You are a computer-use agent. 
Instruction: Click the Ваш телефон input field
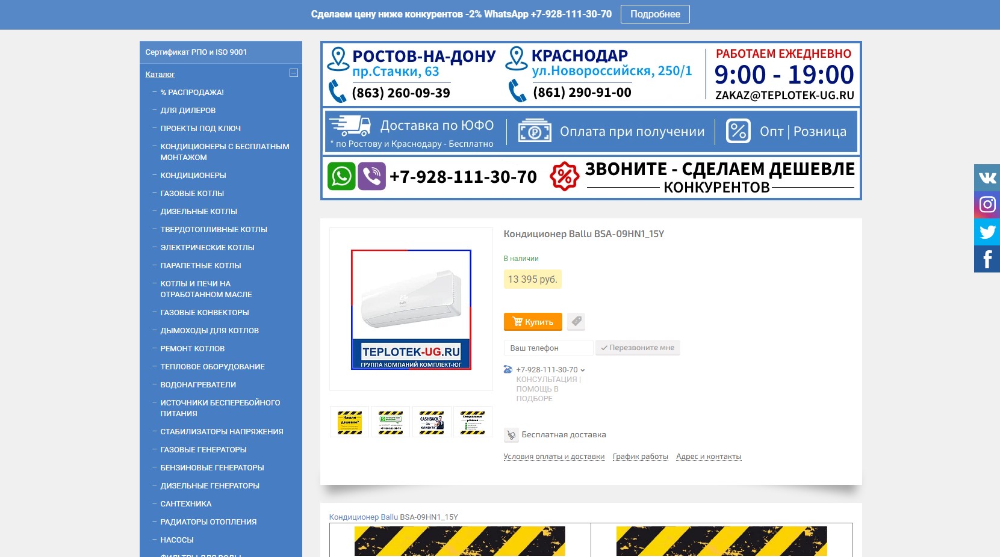(548, 348)
